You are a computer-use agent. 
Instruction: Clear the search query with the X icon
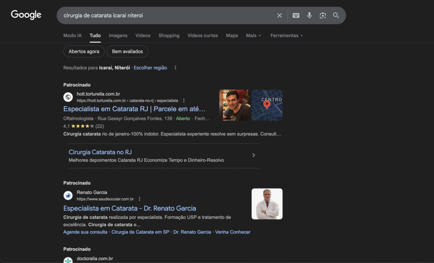click(x=279, y=16)
